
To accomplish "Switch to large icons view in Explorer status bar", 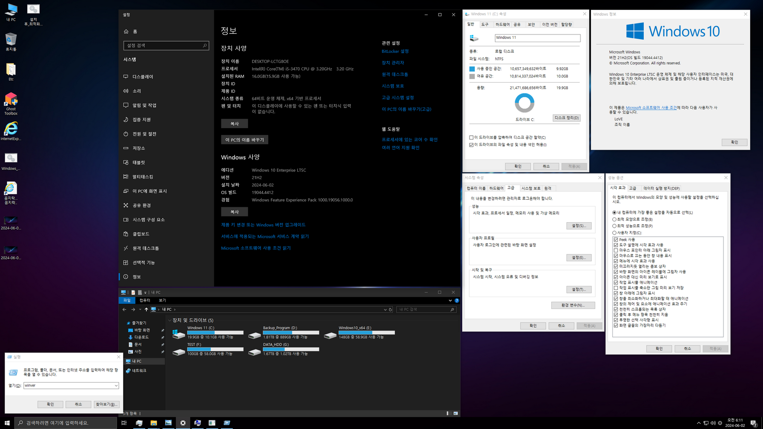I will [x=456, y=413].
